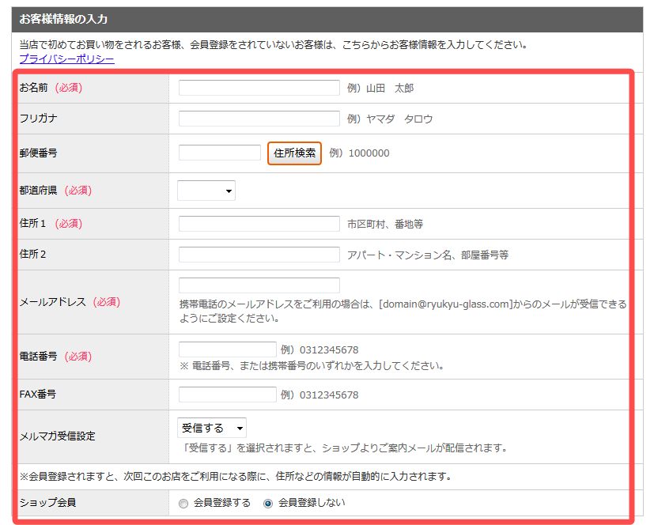Focus the 電話番号 phone number input

(x=227, y=349)
